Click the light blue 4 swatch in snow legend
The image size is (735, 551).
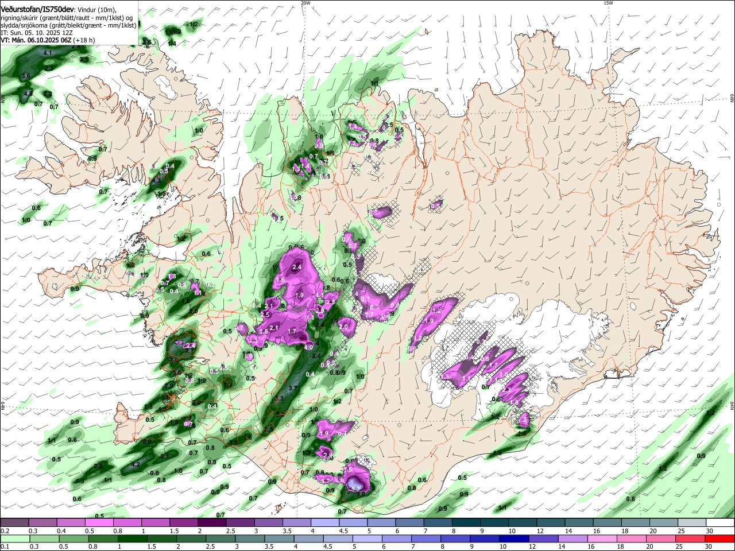[x=325, y=523]
